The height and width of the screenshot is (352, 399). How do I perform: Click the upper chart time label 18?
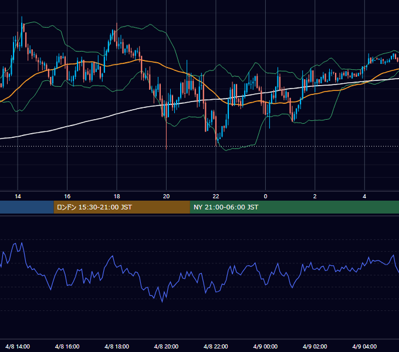pyautogui.click(x=117, y=197)
